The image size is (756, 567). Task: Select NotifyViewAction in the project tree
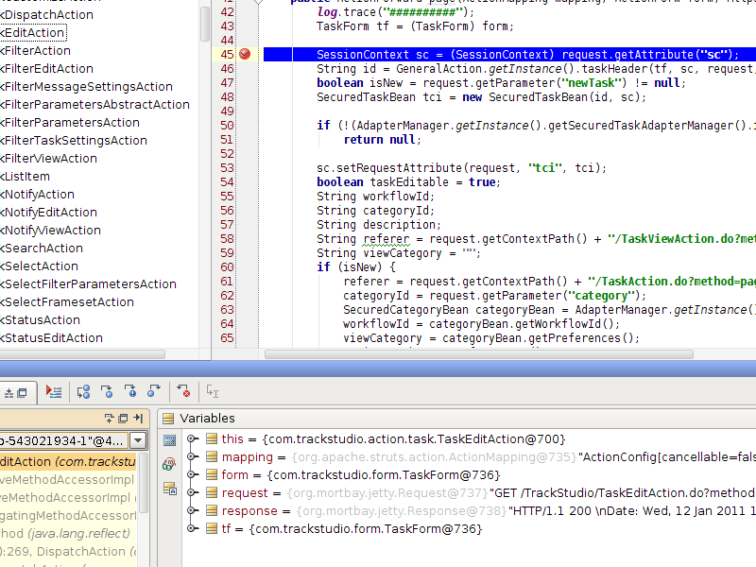pyautogui.click(x=51, y=231)
